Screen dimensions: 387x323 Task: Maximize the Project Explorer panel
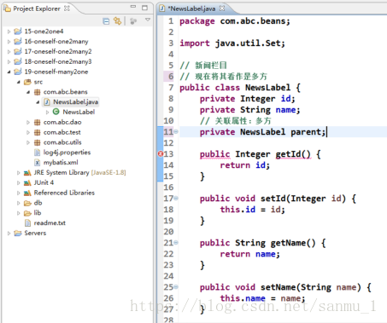144,8
